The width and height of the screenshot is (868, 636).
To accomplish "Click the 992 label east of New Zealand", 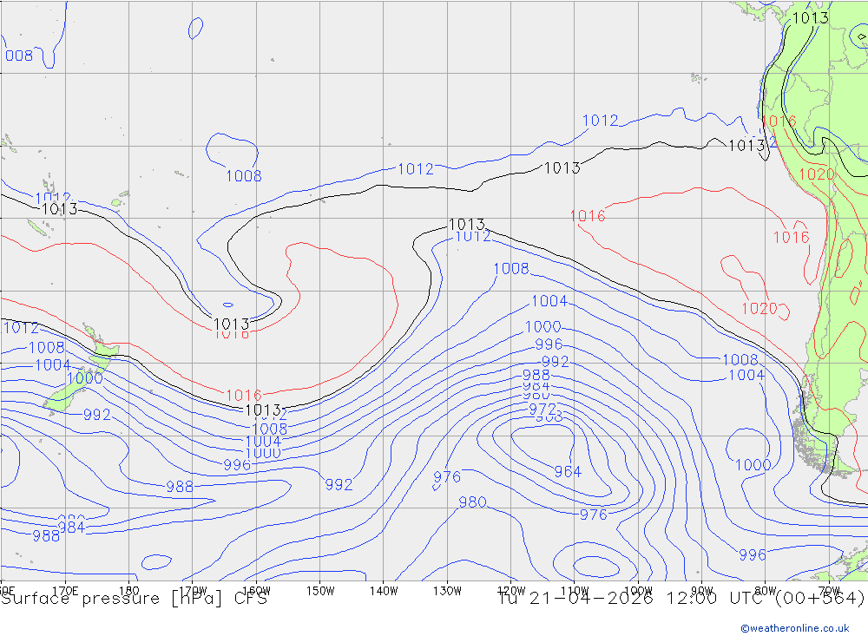I will pyautogui.click(x=97, y=415).
